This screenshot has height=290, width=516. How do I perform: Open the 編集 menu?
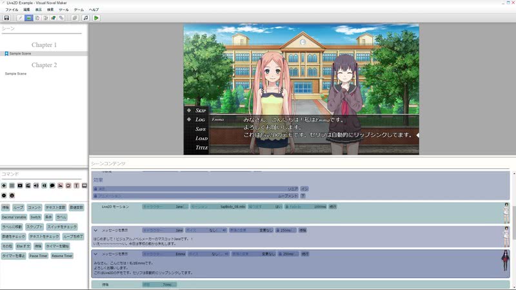click(x=26, y=10)
